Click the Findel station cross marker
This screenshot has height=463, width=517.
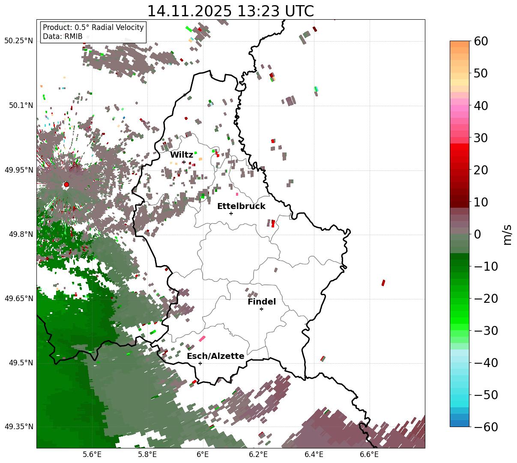pyautogui.click(x=261, y=309)
